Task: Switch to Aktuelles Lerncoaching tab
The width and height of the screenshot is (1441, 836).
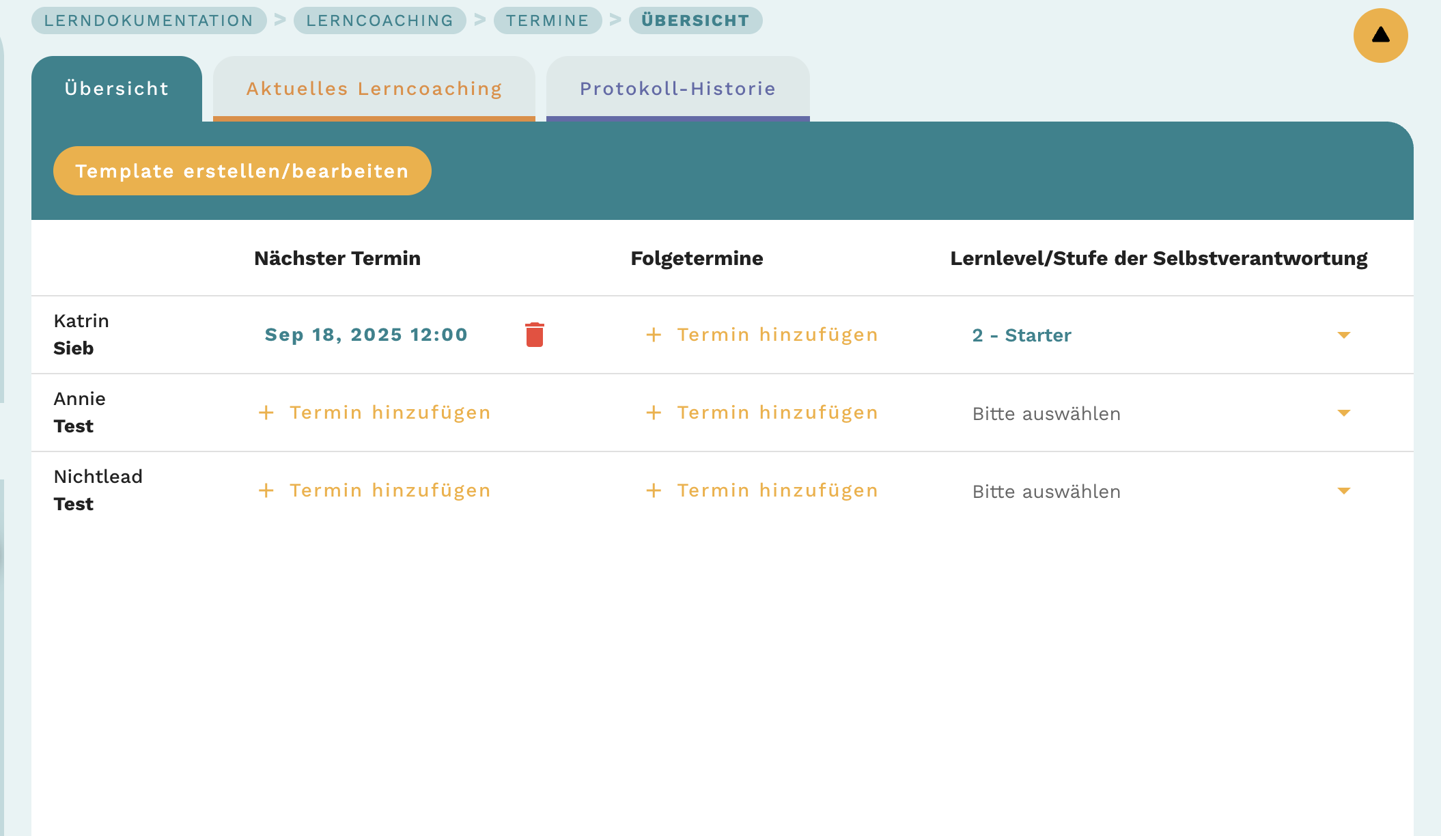Action: (x=374, y=89)
